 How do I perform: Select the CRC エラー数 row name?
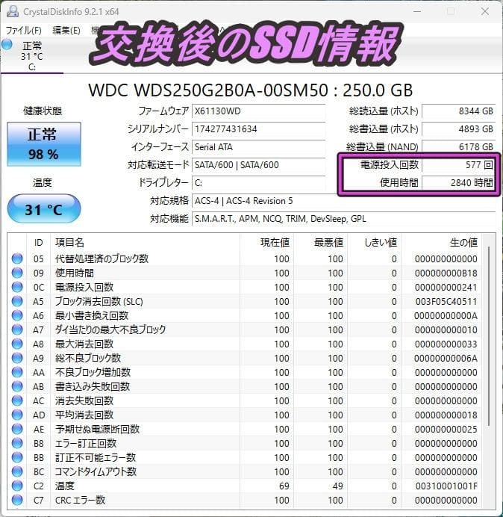click(80, 500)
